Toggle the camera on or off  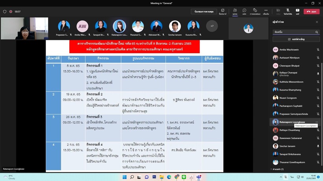[x=278, y=11]
